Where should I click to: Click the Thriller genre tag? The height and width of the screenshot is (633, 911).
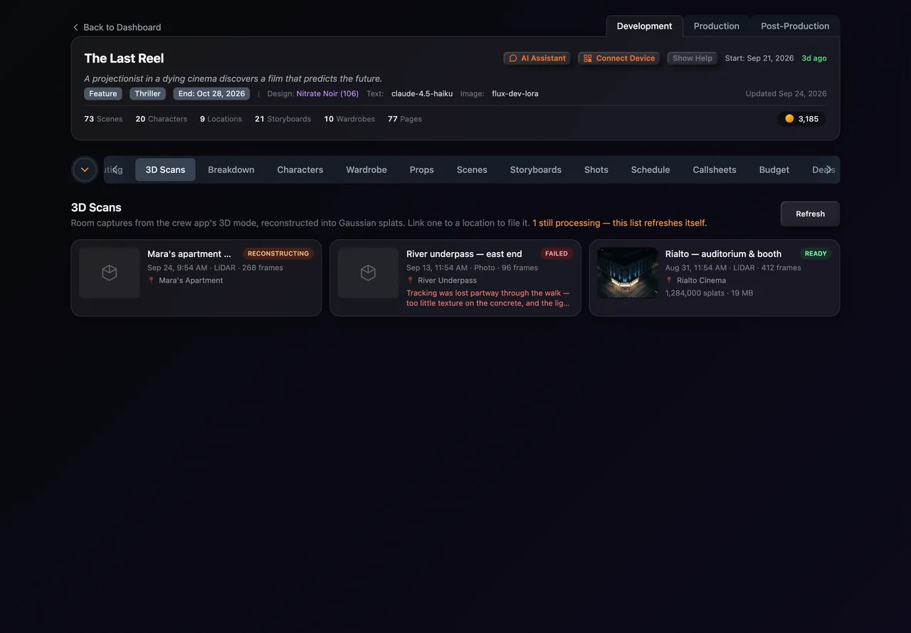tap(147, 94)
